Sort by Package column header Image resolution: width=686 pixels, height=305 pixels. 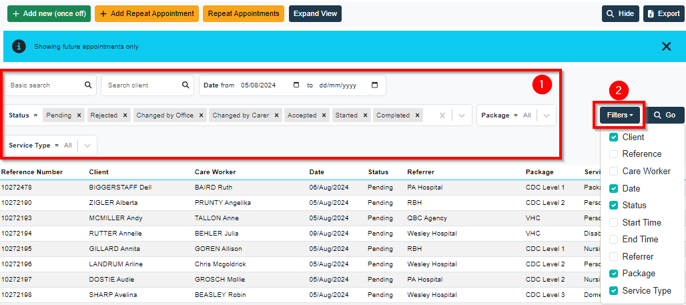coord(539,172)
